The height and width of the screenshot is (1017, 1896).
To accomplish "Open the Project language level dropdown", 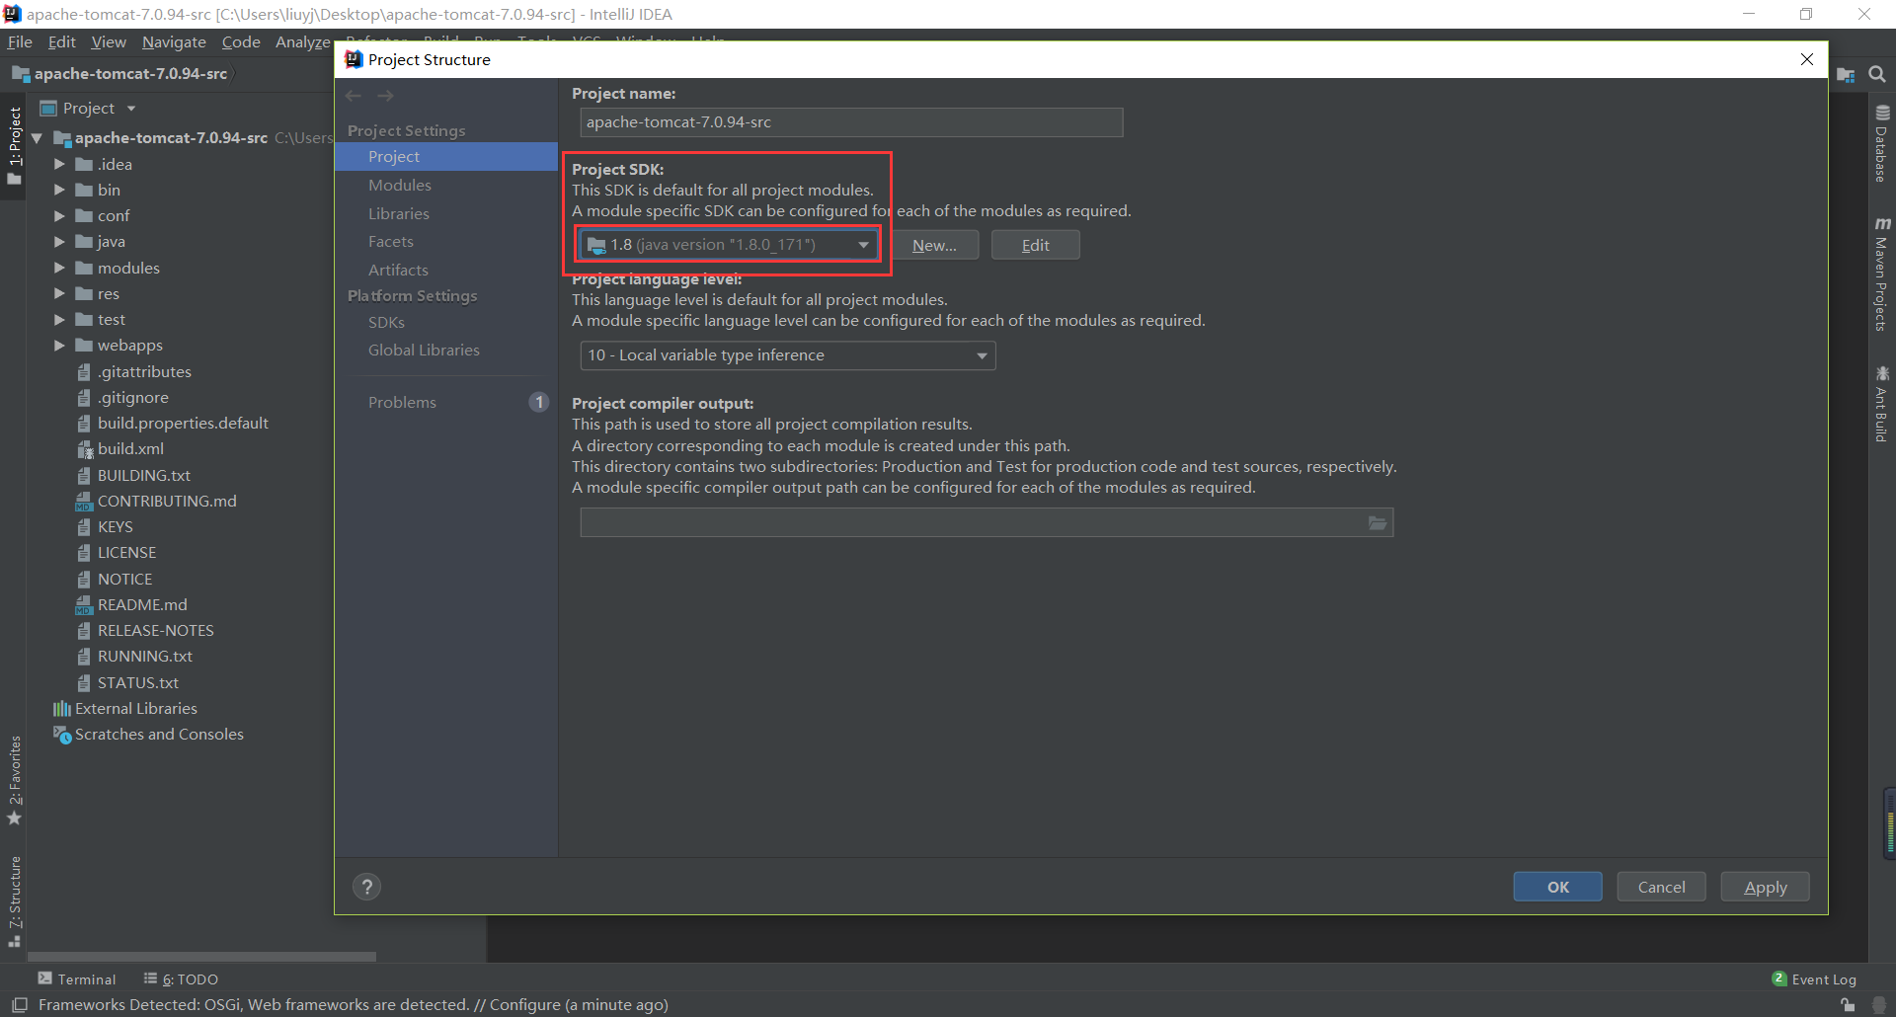I will [788, 355].
